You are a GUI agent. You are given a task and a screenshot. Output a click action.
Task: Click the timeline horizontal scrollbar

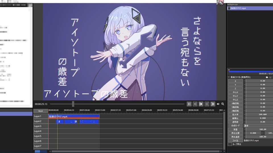point(135,151)
